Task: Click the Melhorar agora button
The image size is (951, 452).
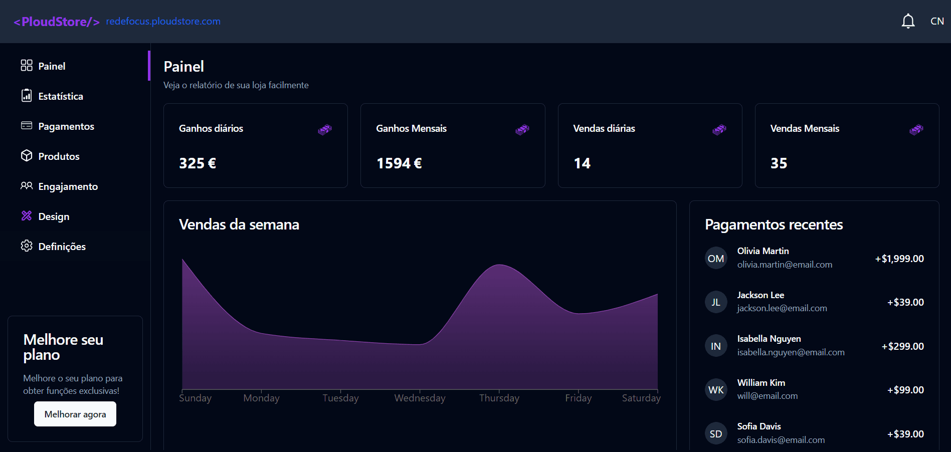Action: tap(75, 414)
